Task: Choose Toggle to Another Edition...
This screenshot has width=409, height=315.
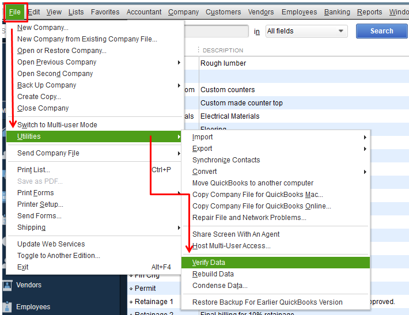Action: [94, 256]
